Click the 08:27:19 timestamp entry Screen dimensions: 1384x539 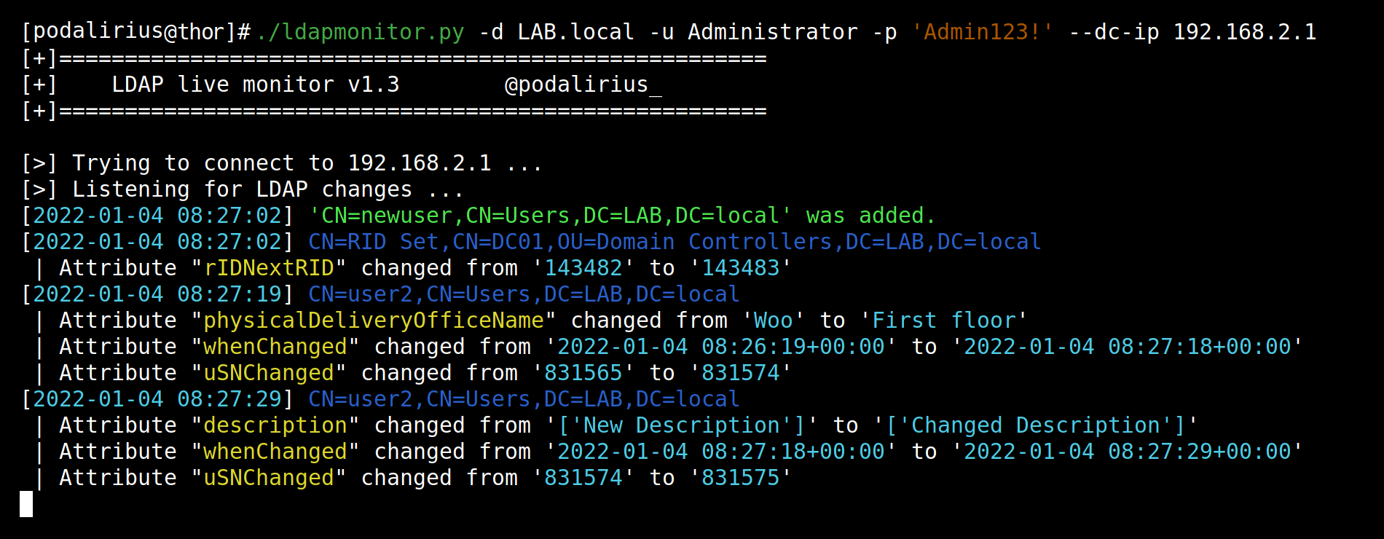pyautogui.click(x=157, y=294)
